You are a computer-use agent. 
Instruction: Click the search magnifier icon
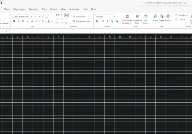pos(142,3)
